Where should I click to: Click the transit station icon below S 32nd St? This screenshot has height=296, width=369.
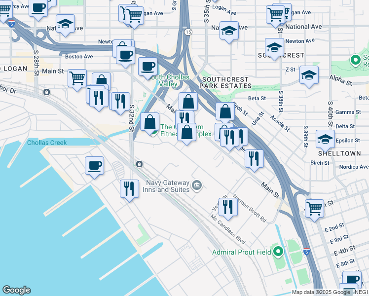(x=139, y=164)
